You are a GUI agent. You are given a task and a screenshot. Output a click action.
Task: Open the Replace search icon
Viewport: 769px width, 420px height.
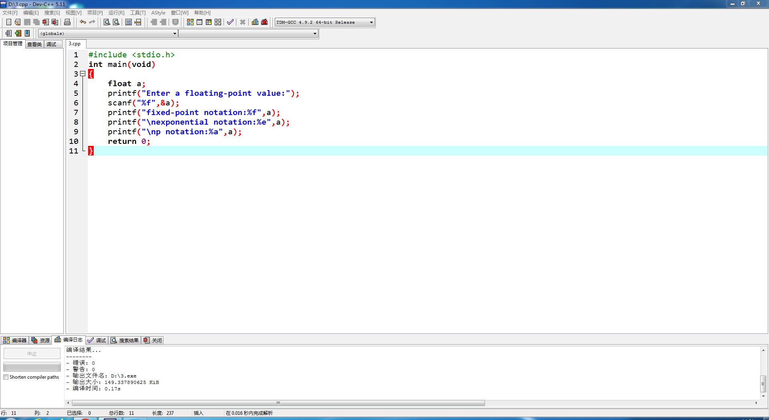(116, 22)
